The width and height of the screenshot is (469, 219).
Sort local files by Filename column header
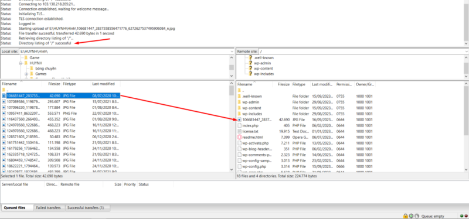click(x=21, y=84)
